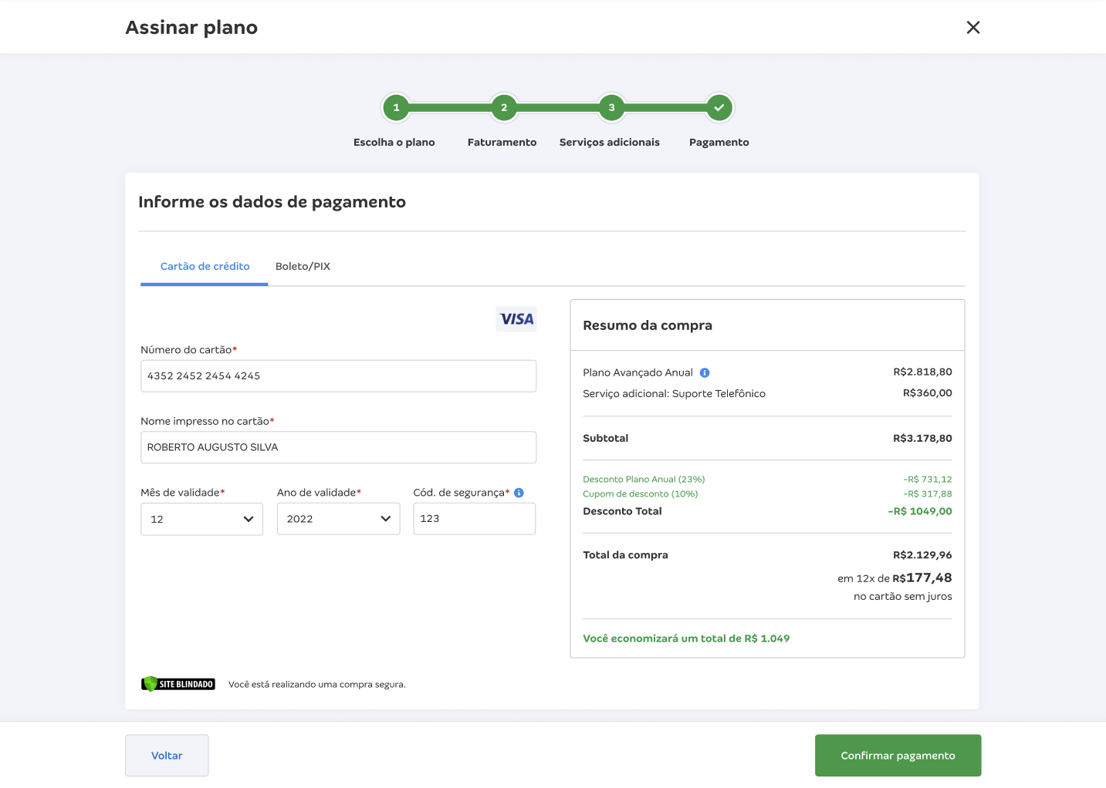Click Serviço adicional: Suporte Telefônico line
The height and width of the screenshot is (788, 1106).
point(674,394)
